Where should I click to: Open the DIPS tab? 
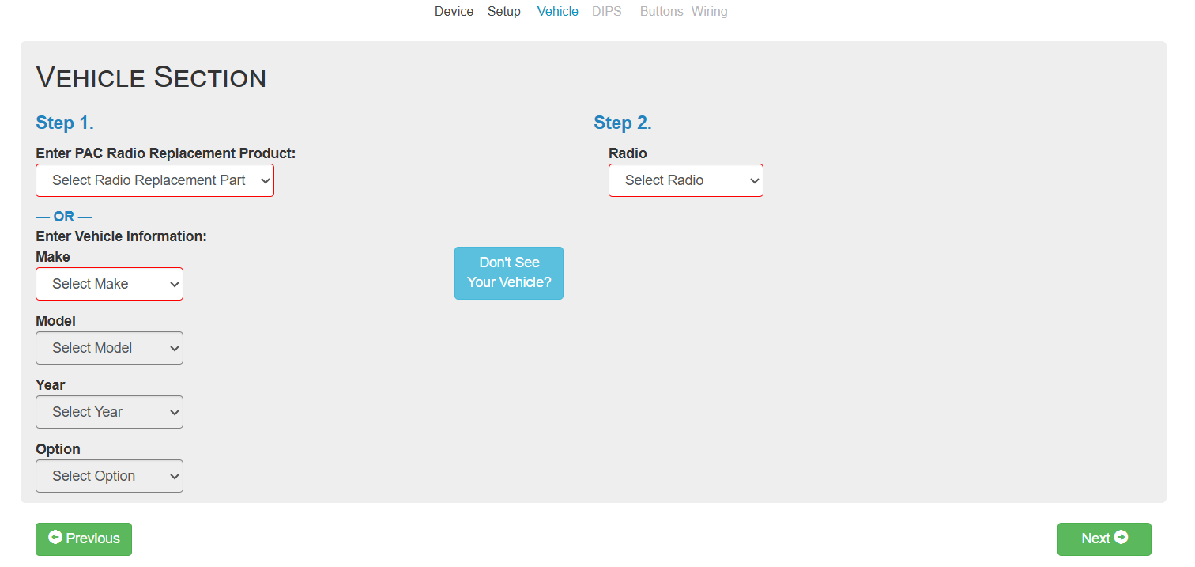point(606,12)
